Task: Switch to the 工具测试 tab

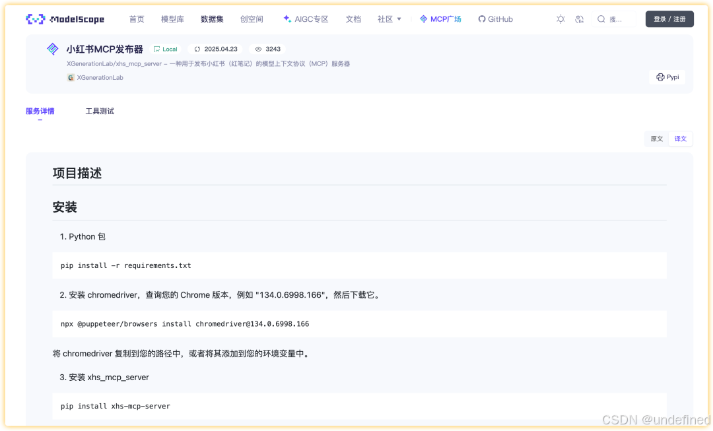Action: coord(100,112)
